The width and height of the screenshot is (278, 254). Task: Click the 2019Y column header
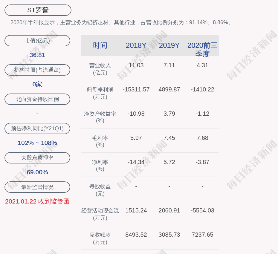tap(169, 45)
